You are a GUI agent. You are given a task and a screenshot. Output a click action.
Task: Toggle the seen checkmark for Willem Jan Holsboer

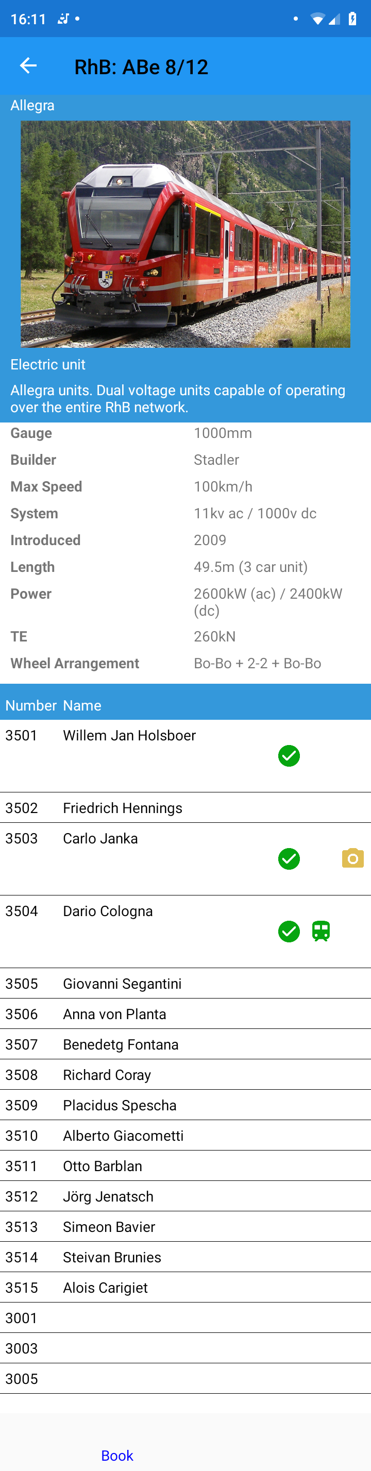tap(289, 755)
